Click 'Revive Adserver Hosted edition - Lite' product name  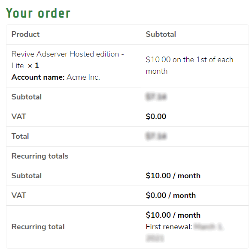tap(68, 60)
